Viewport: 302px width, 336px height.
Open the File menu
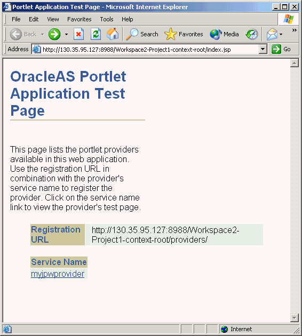click(x=16, y=19)
